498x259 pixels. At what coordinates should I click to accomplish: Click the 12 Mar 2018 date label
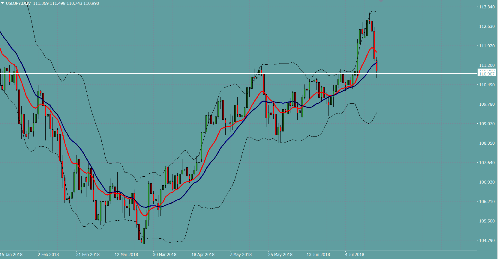[x=126, y=255]
